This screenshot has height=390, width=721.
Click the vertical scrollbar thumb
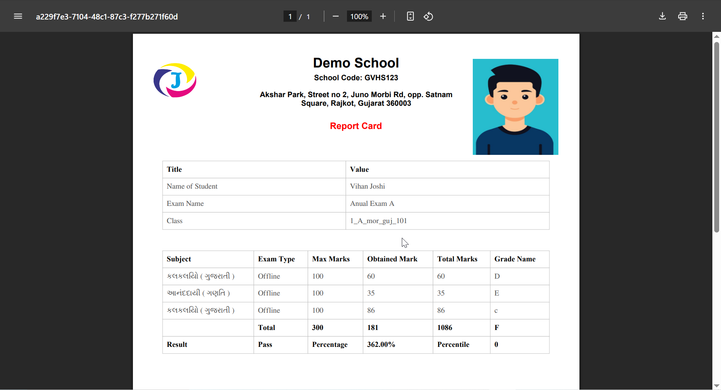[x=716, y=137]
